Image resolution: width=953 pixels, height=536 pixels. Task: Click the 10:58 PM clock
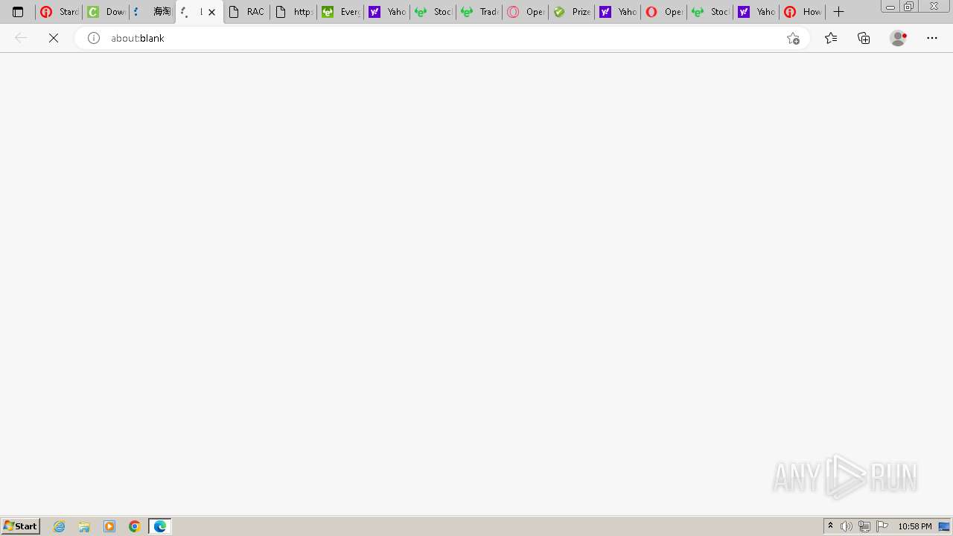pos(915,526)
